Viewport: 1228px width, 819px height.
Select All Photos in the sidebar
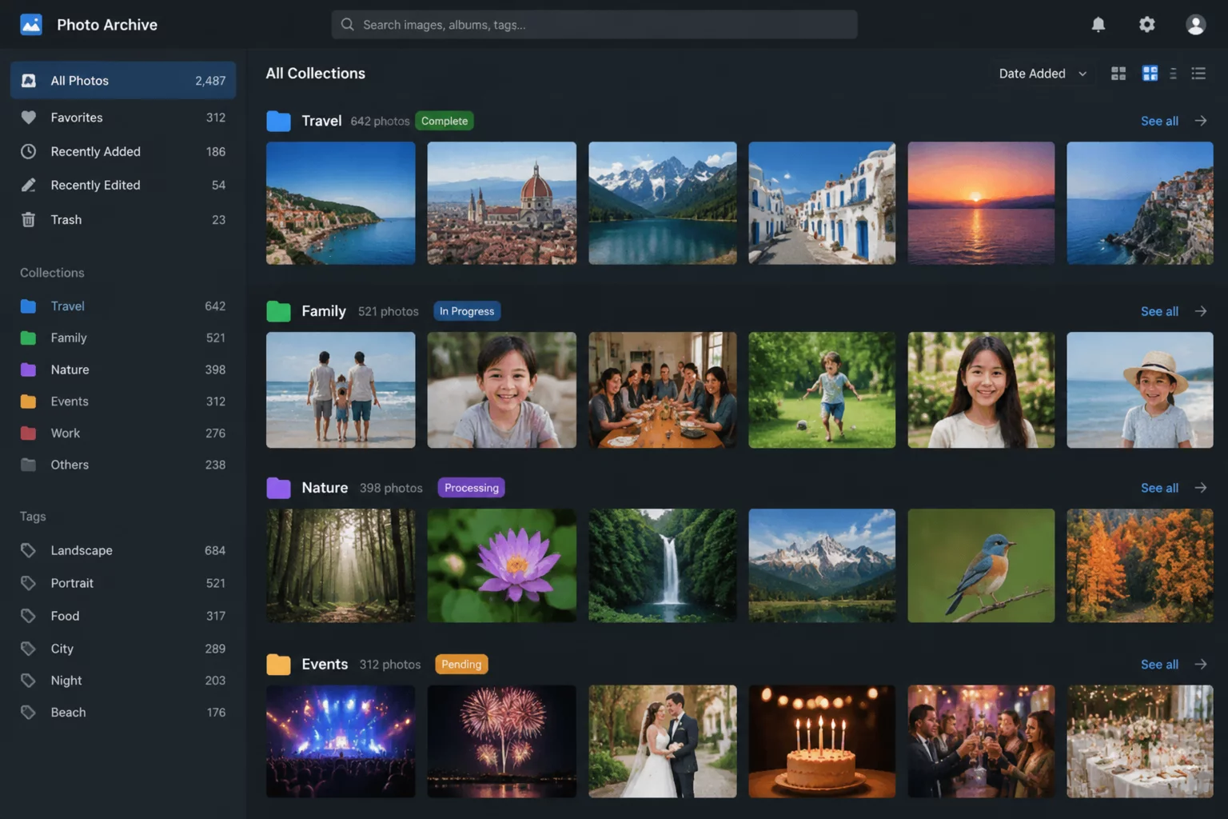click(123, 81)
